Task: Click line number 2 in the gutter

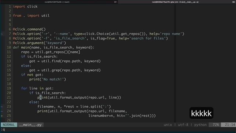Action: click(x=10, y=11)
